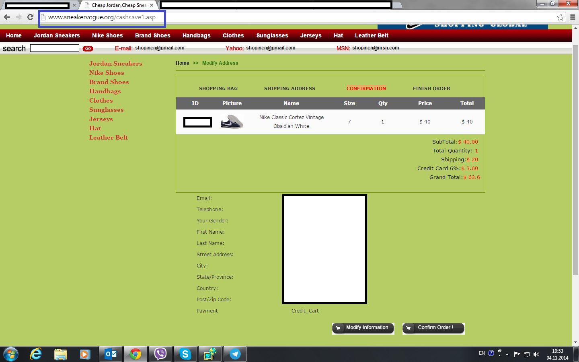
Task: Click the Modify Address breadcrumb
Action: click(220, 63)
